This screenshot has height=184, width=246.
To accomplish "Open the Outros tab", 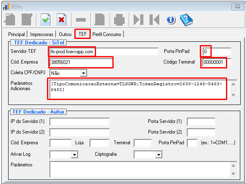I will point(65,34).
